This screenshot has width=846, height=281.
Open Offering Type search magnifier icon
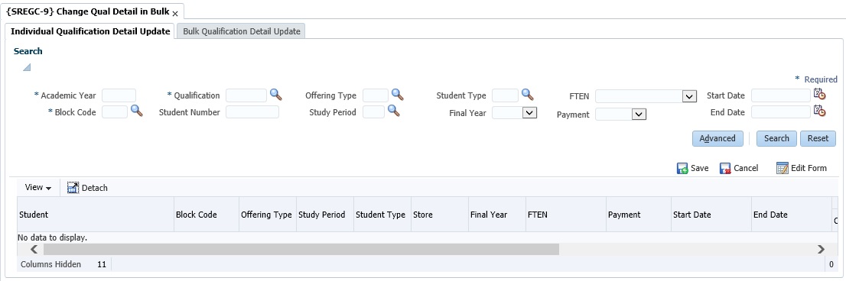pos(398,95)
